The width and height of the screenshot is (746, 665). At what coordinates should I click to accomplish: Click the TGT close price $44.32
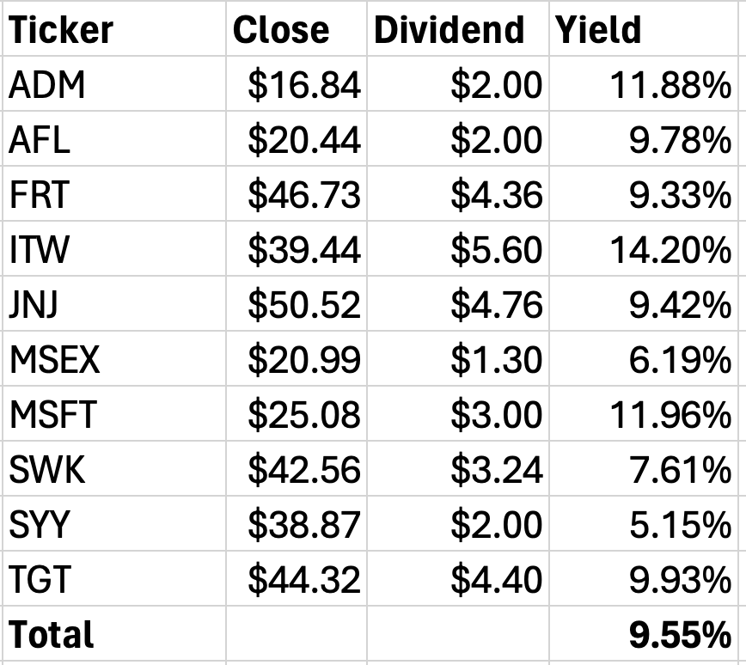point(297,578)
